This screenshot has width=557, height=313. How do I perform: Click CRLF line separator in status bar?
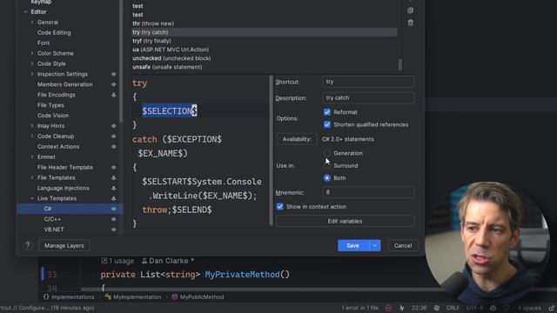coord(453,308)
